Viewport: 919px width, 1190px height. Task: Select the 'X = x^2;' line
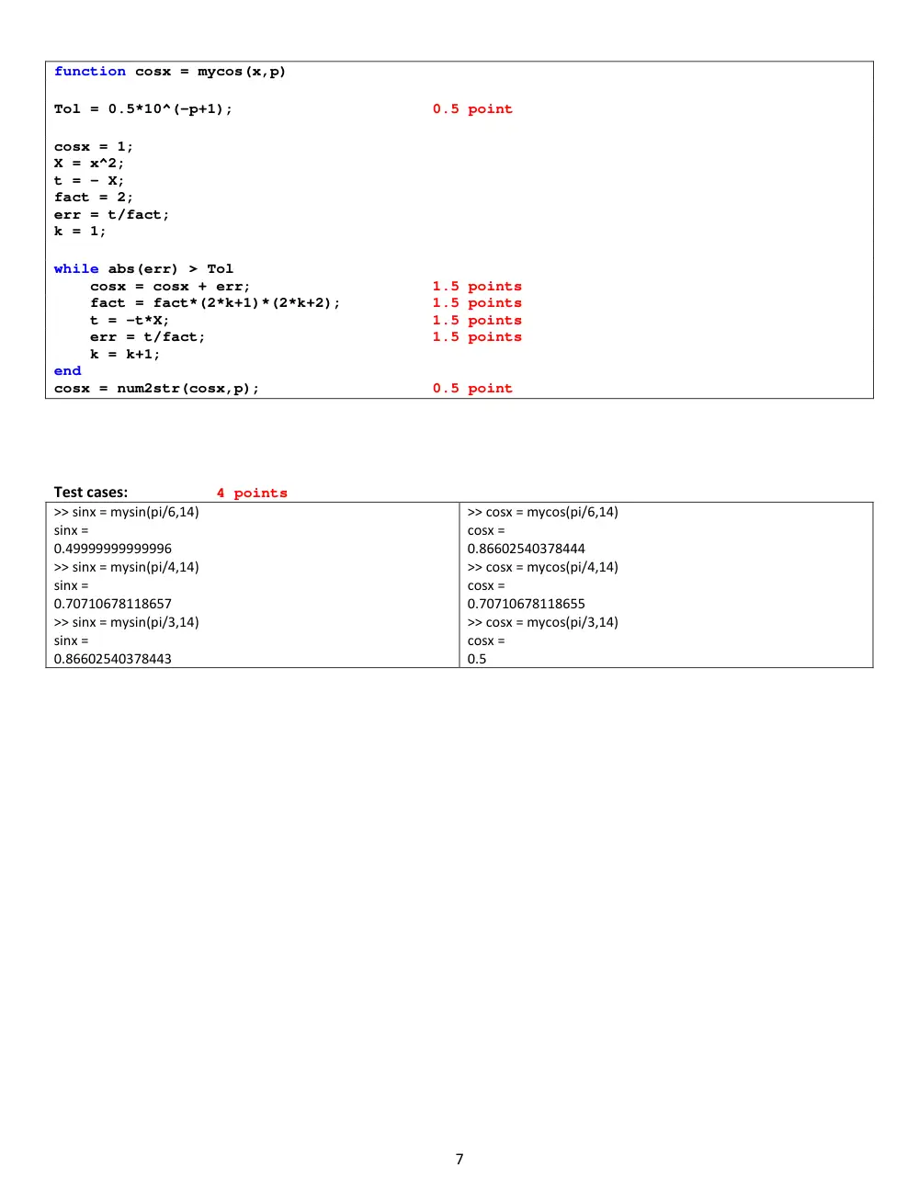[x=89, y=164]
